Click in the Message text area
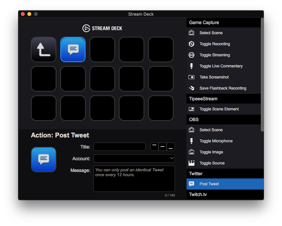 134,179
